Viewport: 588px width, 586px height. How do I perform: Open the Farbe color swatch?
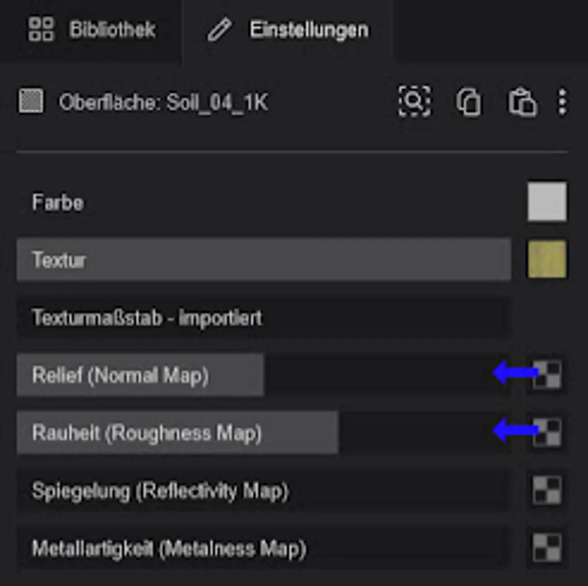(547, 202)
